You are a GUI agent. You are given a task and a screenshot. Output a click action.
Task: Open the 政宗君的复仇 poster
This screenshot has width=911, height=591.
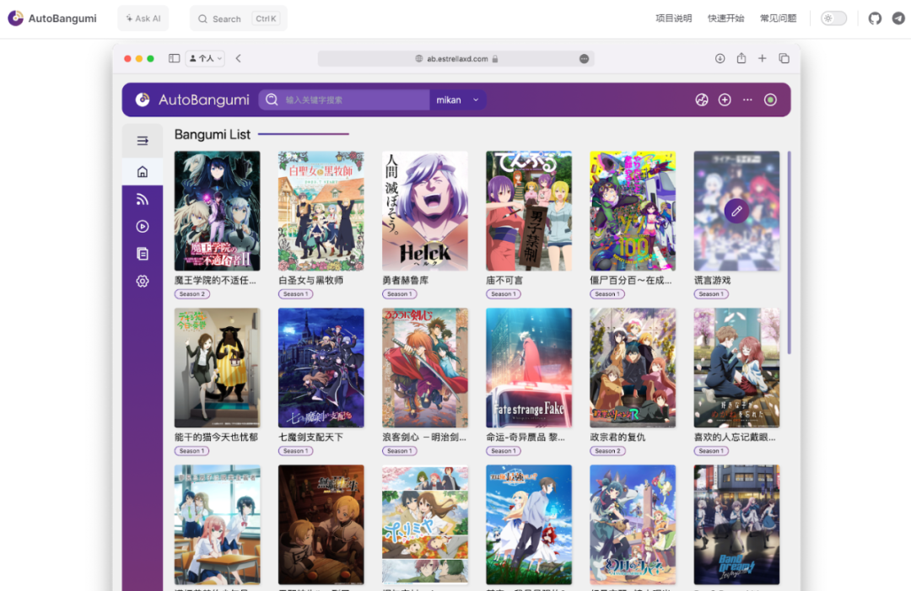pyautogui.click(x=633, y=368)
